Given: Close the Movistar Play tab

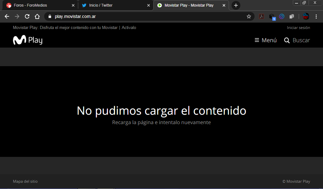Looking at the screenshot, I should (224, 5).
